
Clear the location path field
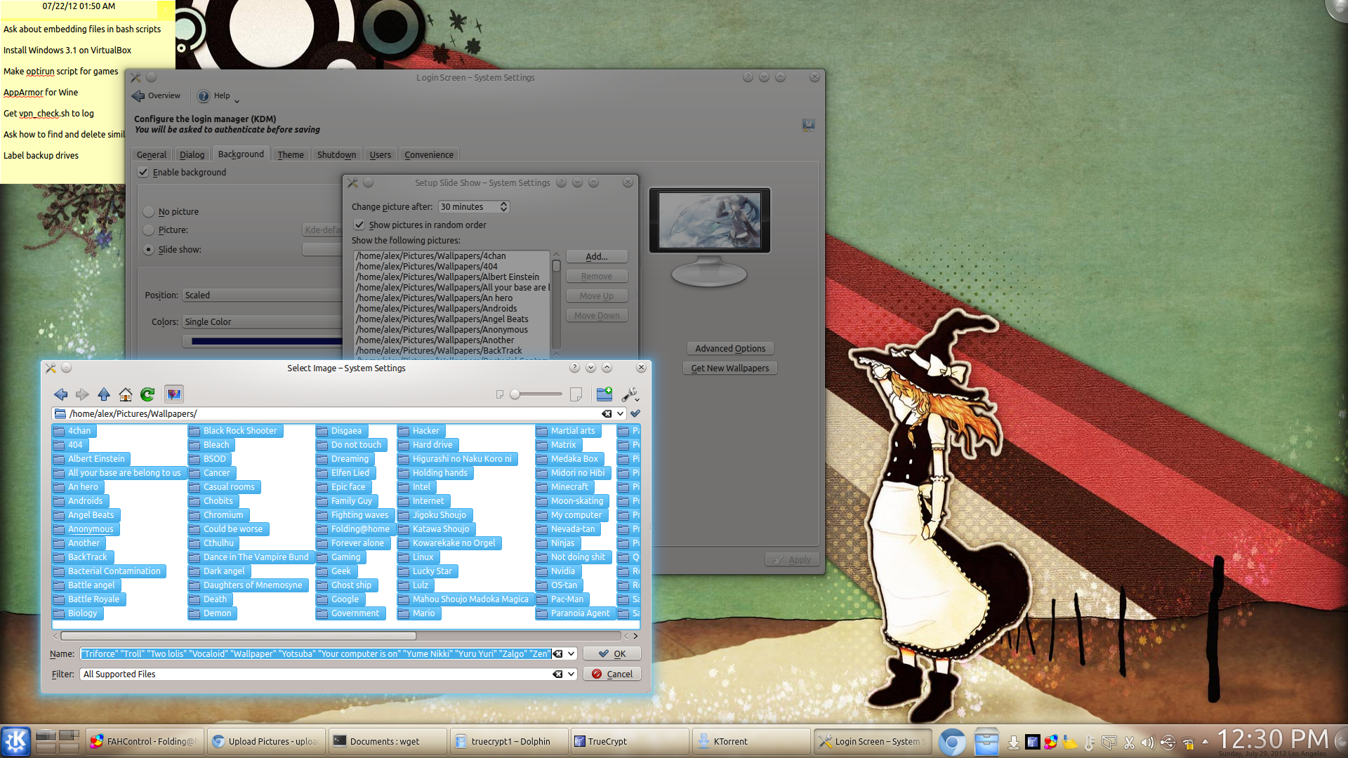607,414
